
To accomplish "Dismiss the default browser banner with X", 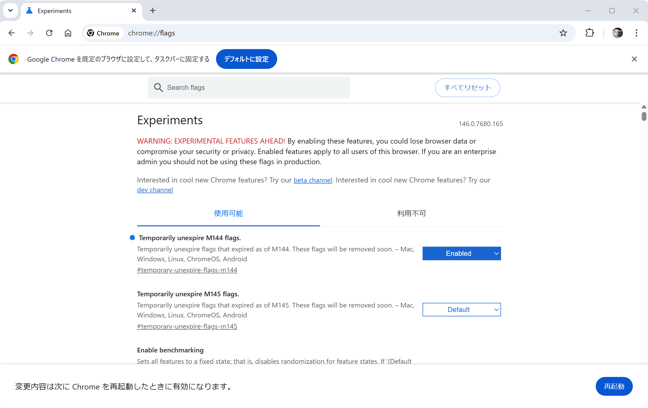I will point(634,59).
